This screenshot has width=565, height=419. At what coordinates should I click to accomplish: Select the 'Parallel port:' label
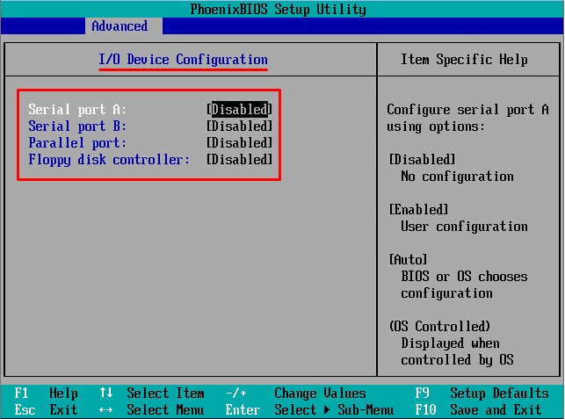[77, 143]
